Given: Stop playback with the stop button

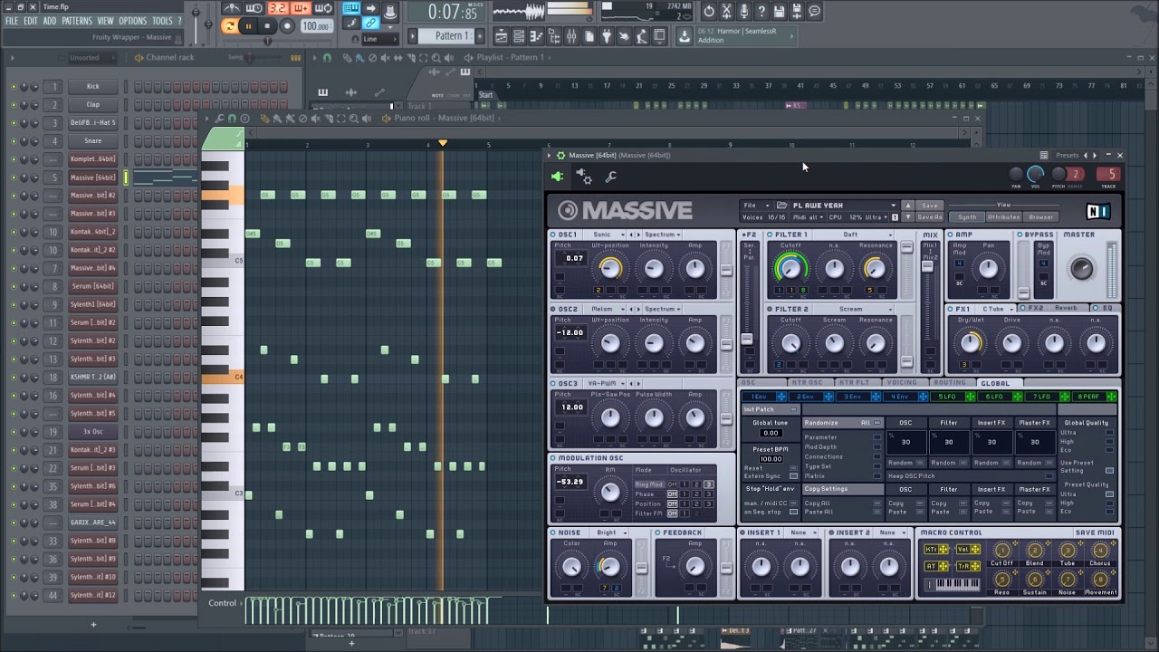Looking at the screenshot, I should [267, 26].
